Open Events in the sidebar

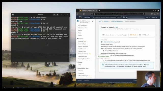80,30
